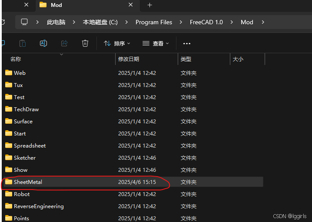Image resolution: width=312 pixels, height=222 pixels.
Task: Switch to the Mod tab
Action: 87,6
